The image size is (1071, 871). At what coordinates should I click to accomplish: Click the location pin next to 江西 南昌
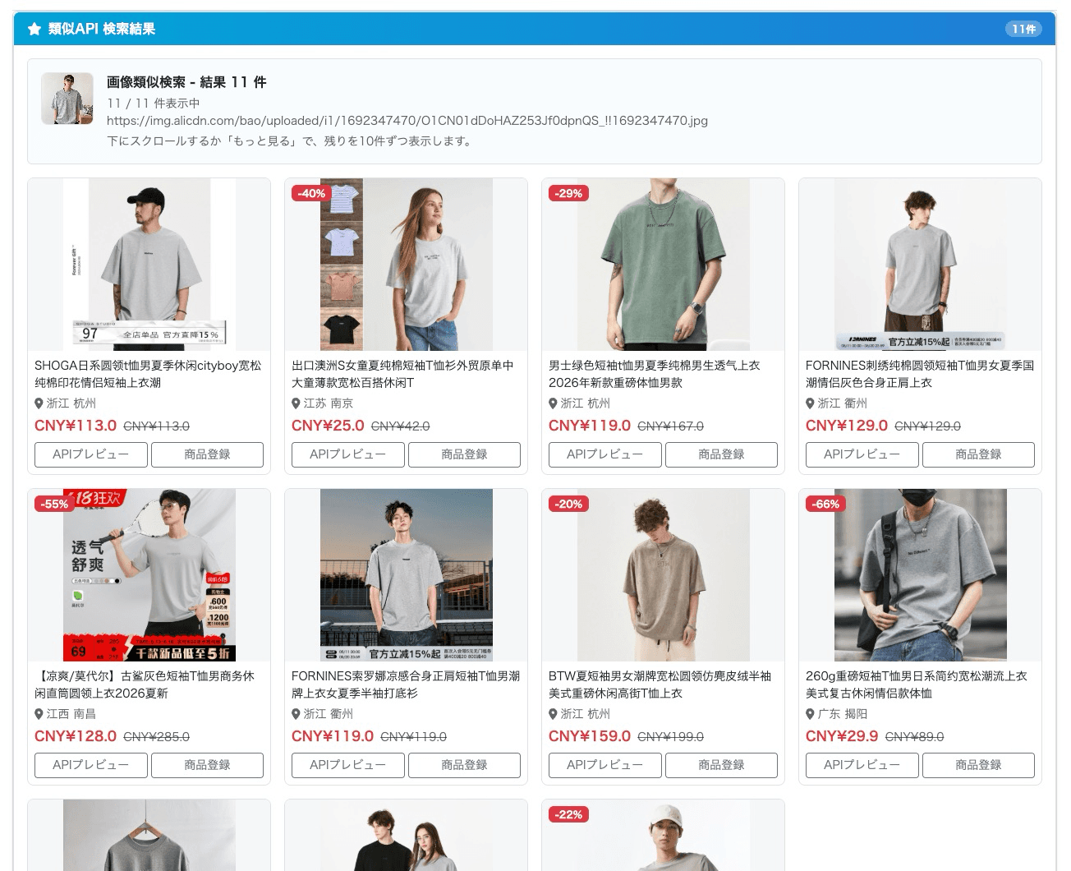(39, 714)
